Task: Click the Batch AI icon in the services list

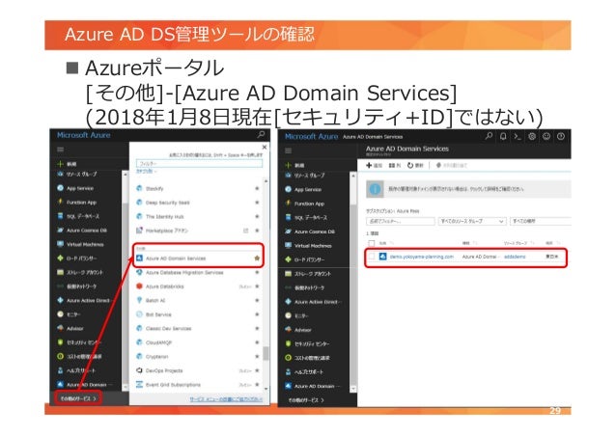Action: (139, 300)
